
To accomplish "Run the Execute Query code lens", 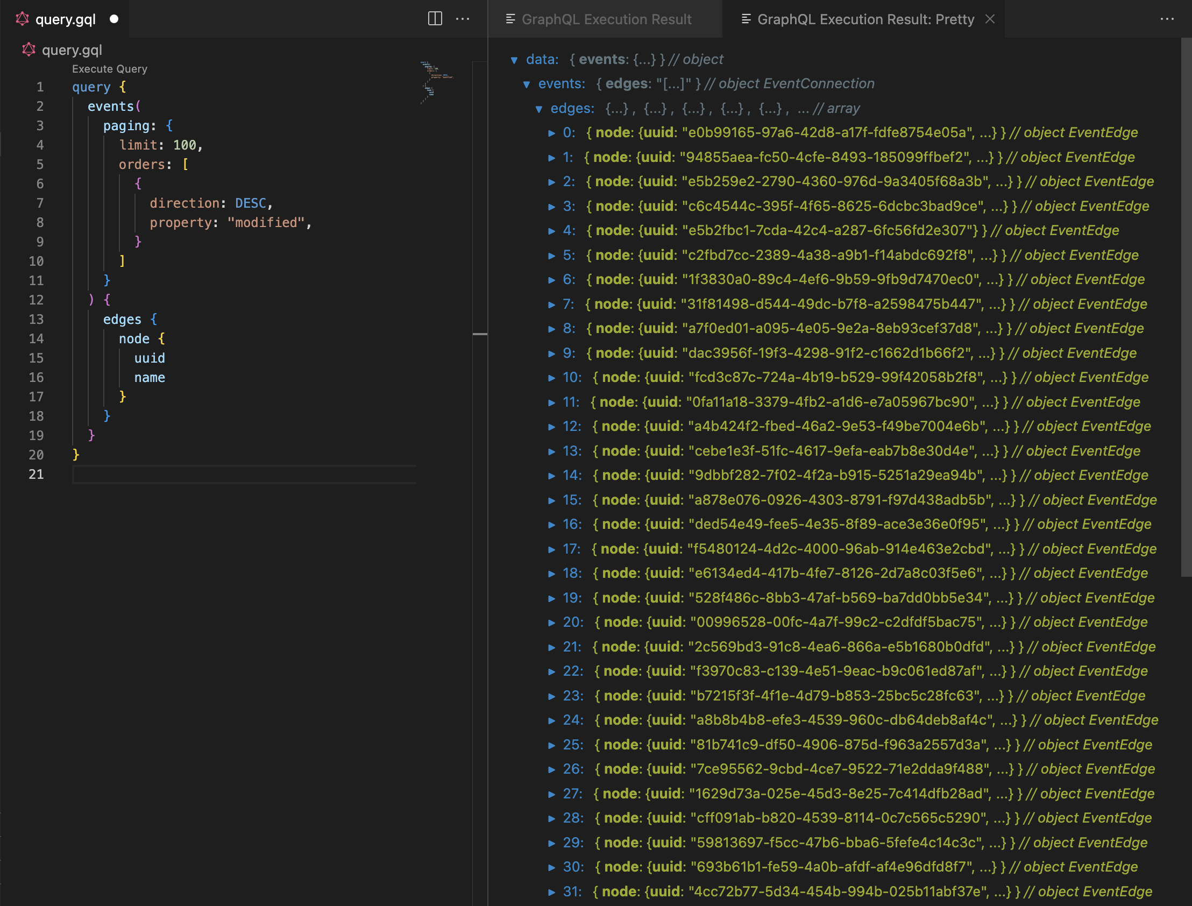I will pos(109,68).
